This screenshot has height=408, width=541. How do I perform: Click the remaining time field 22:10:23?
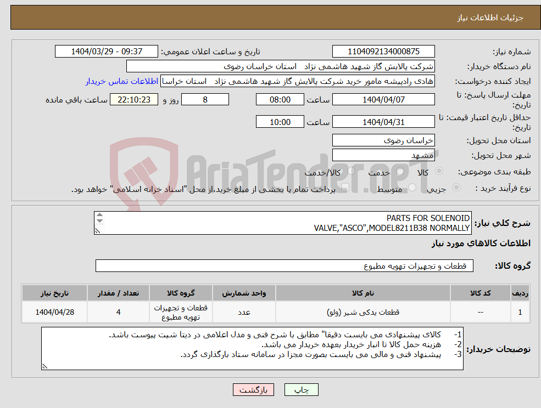[x=134, y=100]
